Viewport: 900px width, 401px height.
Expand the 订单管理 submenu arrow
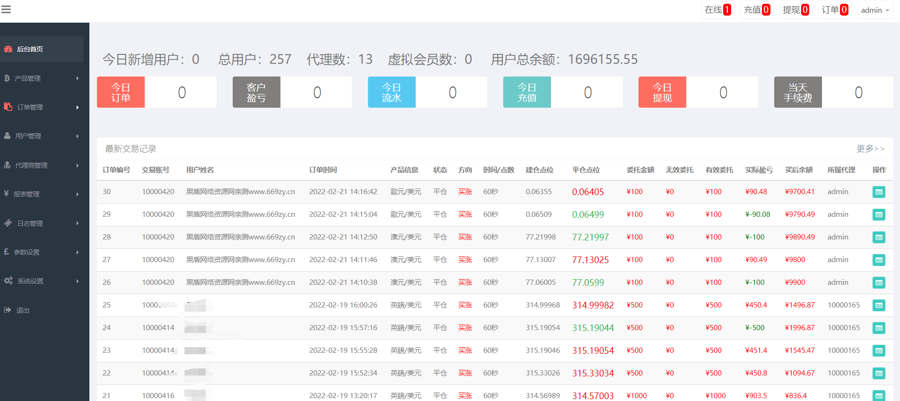click(78, 107)
